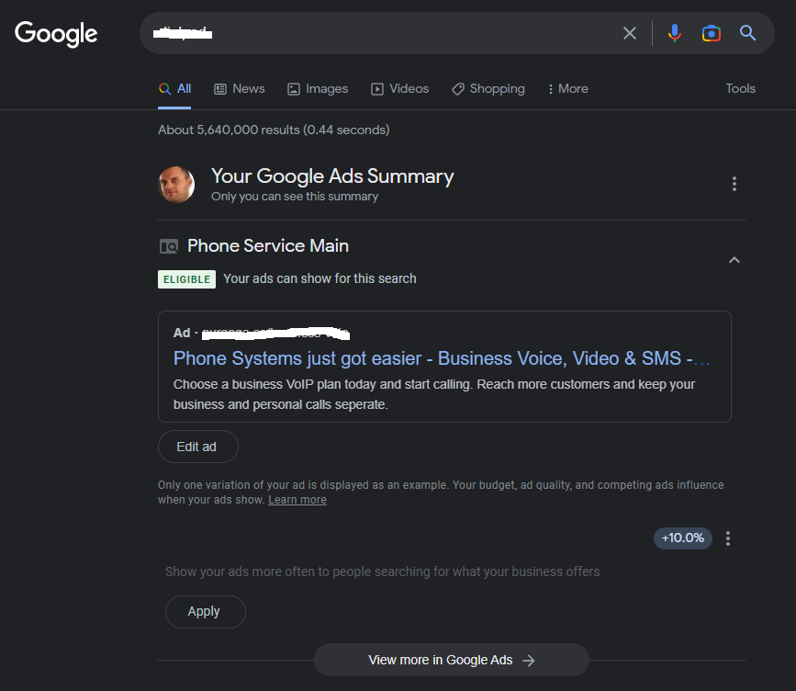Viewport: 796px width, 691px height.
Task: Apply the ads recommendation
Action: pyautogui.click(x=205, y=612)
